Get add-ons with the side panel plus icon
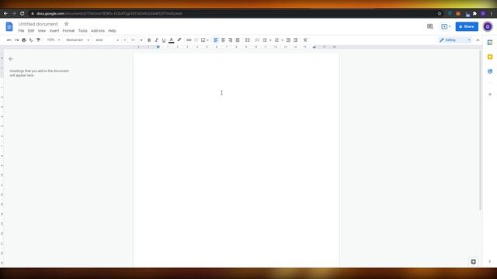Image resolution: width=497 pixels, height=279 pixels. [x=490, y=95]
